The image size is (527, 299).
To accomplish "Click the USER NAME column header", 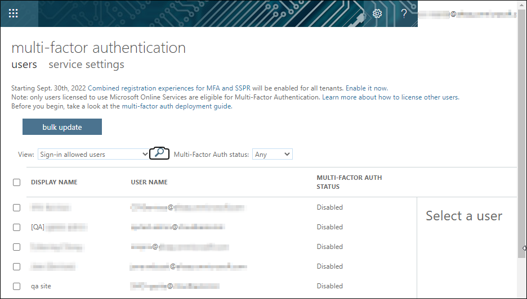I will tap(149, 182).
